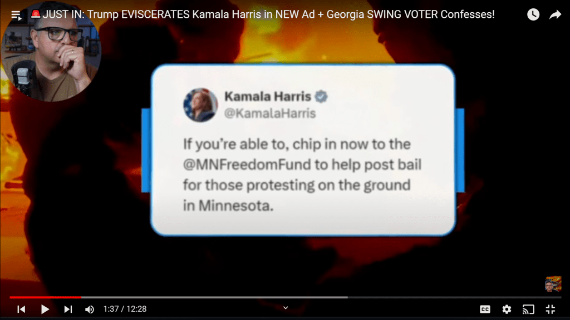Skip to the next video
The width and height of the screenshot is (570, 320).
click(68, 309)
